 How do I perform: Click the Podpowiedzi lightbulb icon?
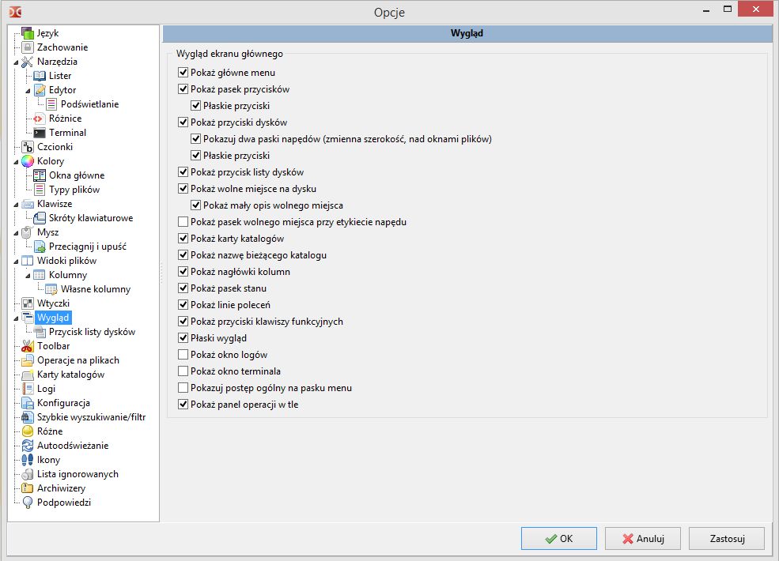(28, 503)
